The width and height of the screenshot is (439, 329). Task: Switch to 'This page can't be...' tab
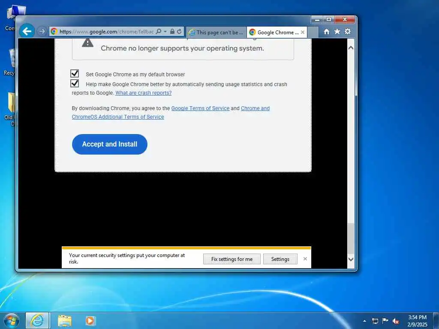pyautogui.click(x=216, y=33)
